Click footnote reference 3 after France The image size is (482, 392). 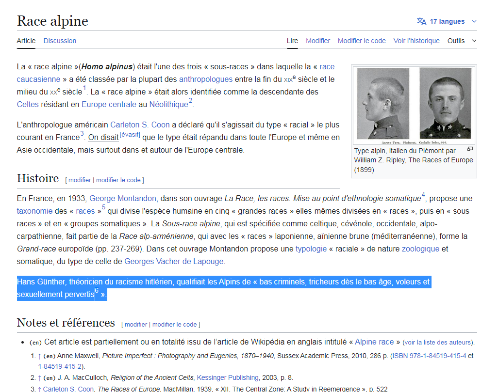click(82, 134)
